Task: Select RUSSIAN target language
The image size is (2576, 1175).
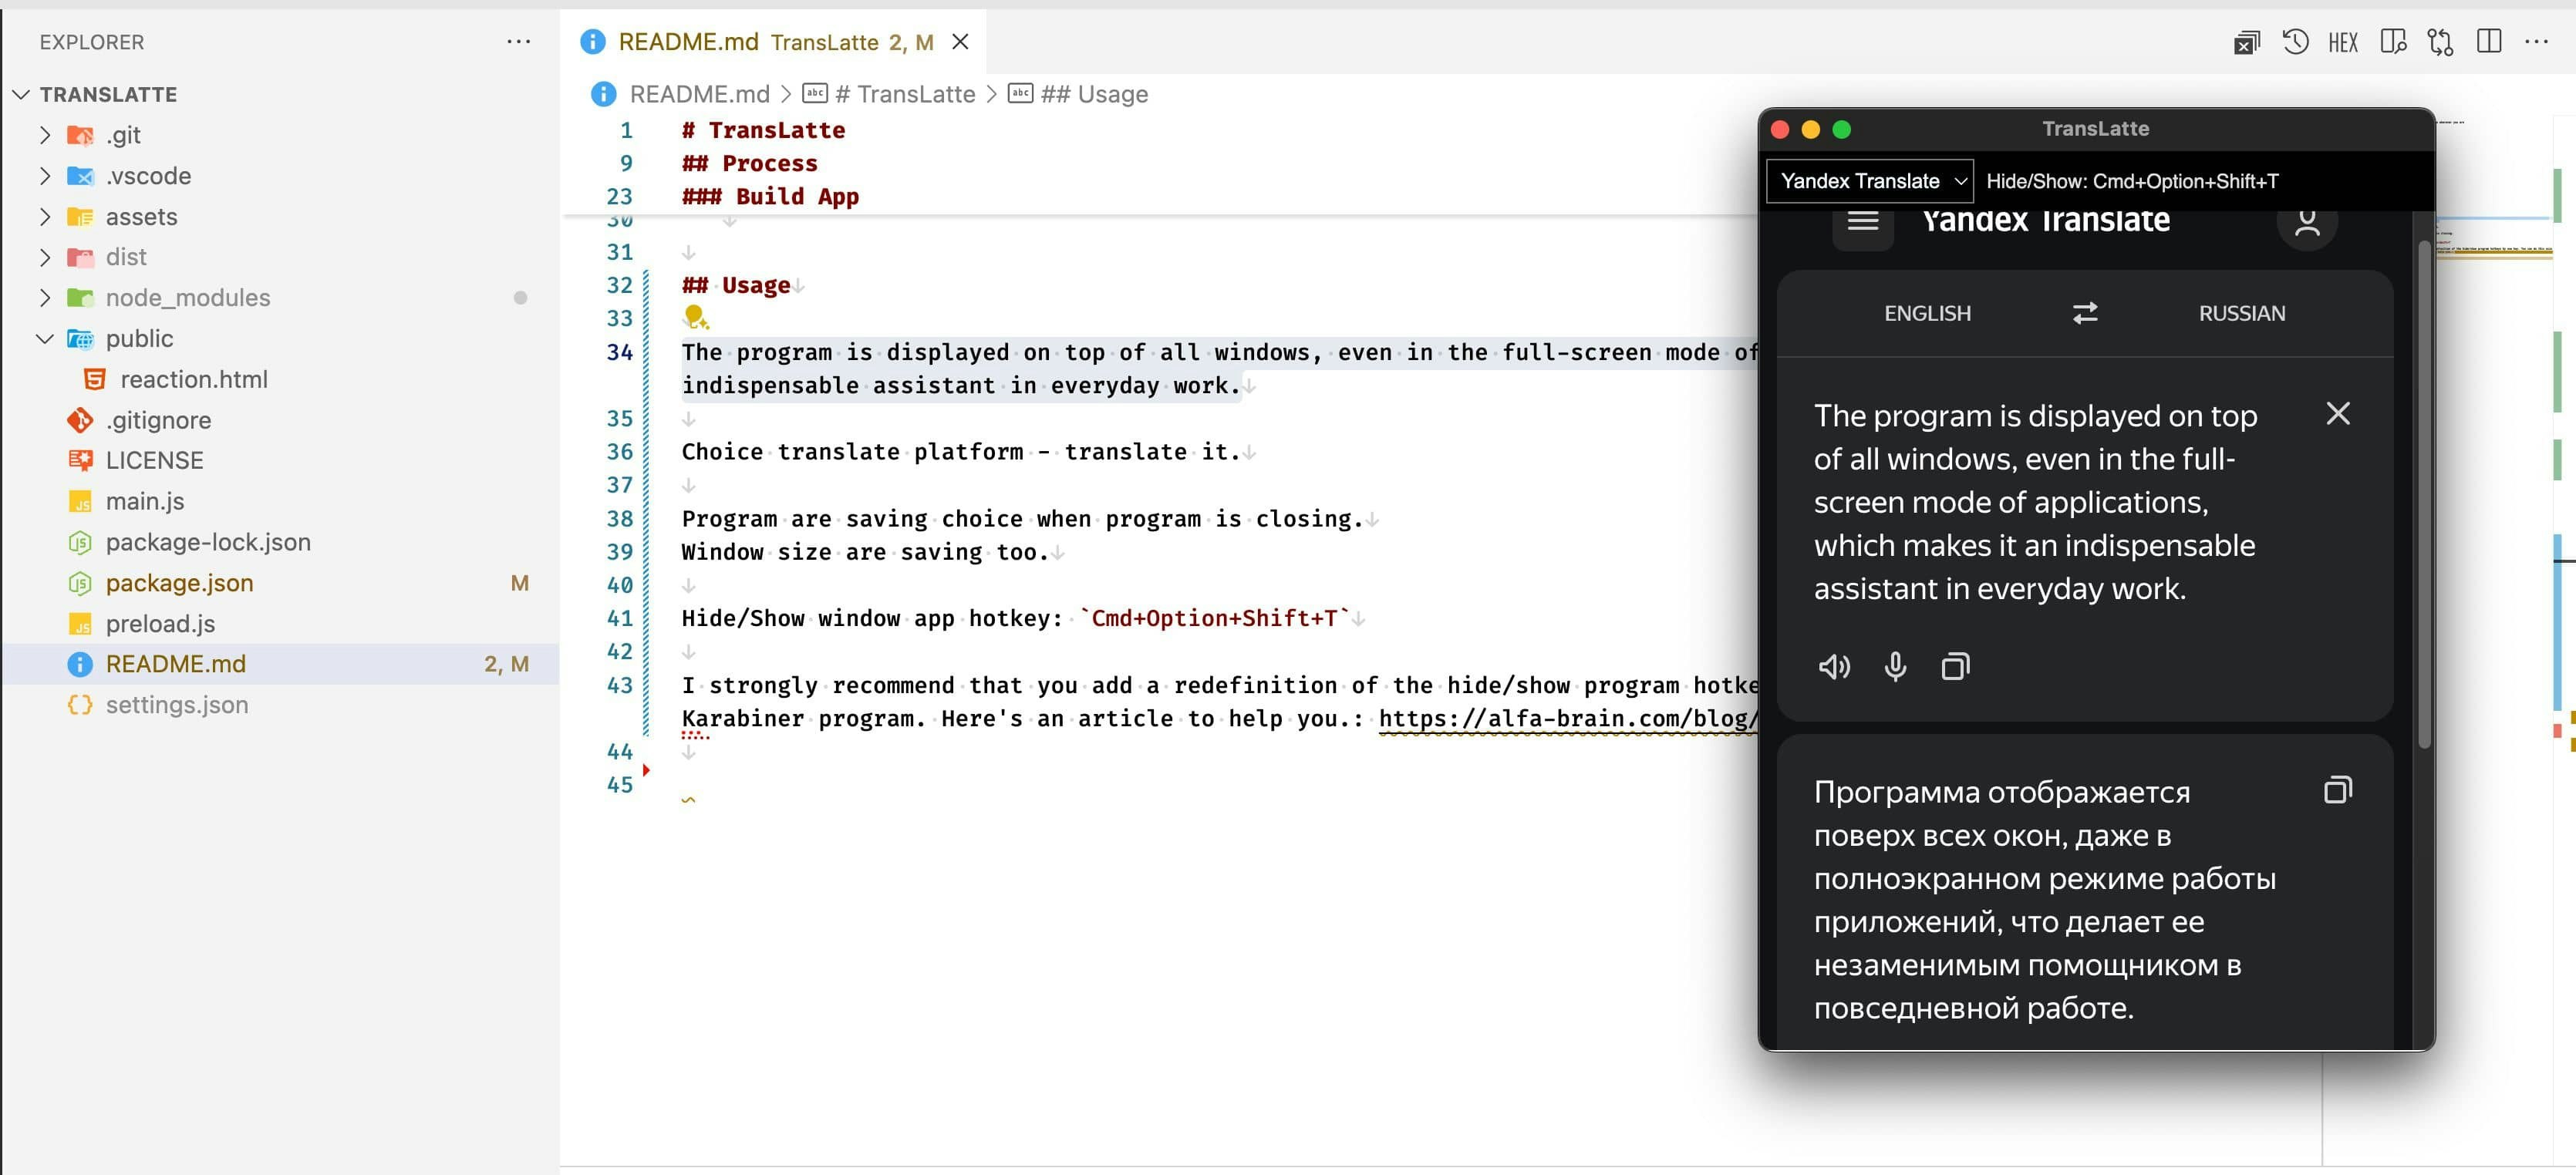Action: [2242, 313]
